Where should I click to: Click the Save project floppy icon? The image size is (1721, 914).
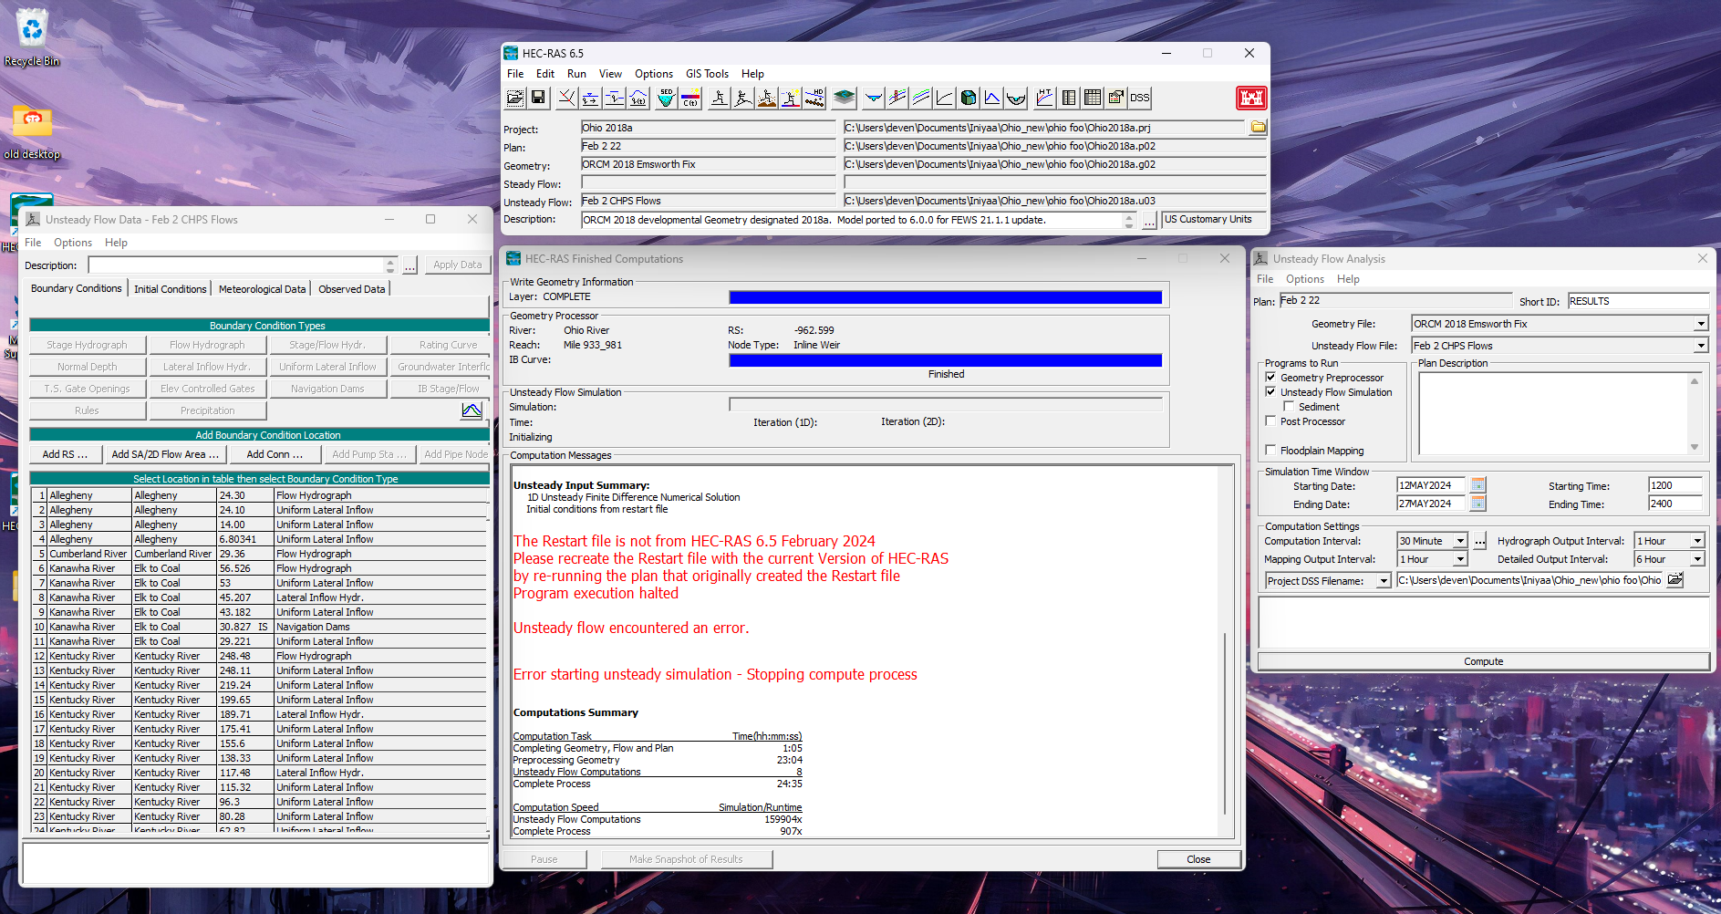coord(538,98)
